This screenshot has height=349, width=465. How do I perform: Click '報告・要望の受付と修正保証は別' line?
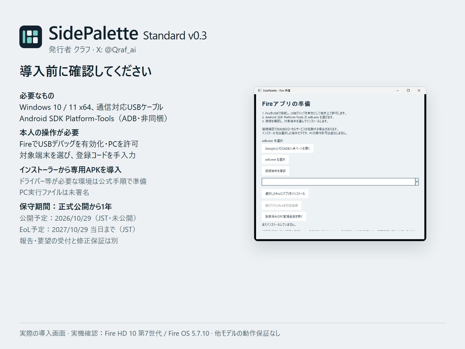coord(69,241)
